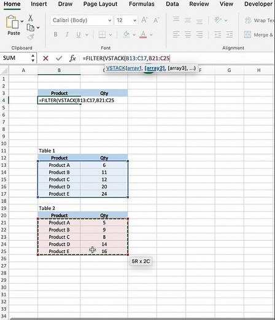The image size is (275, 320).
Task: Click the Qty value 14 cell
Action: (x=104, y=244)
